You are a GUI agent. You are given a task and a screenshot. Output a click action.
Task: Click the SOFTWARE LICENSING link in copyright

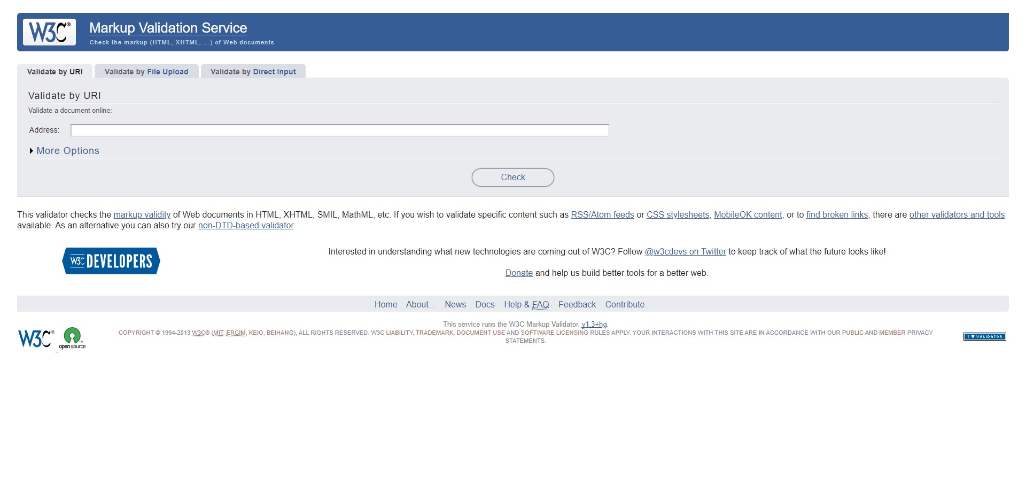[555, 333]
